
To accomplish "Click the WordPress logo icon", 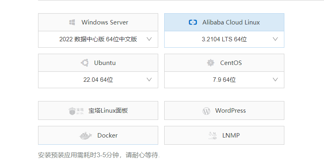I will click(206, 111).
